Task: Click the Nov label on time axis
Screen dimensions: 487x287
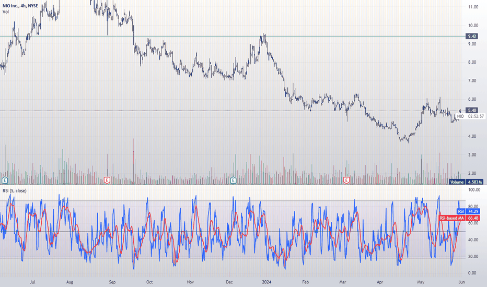Action: pyautogui.click(x=190, y=282)
